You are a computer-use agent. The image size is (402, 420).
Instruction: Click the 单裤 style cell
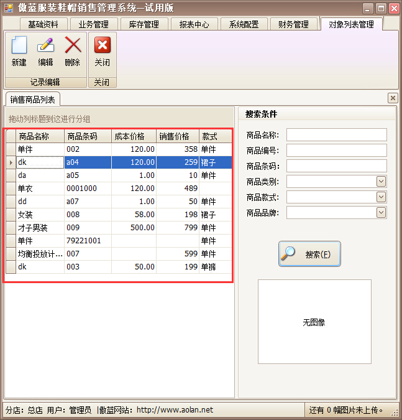216,267
